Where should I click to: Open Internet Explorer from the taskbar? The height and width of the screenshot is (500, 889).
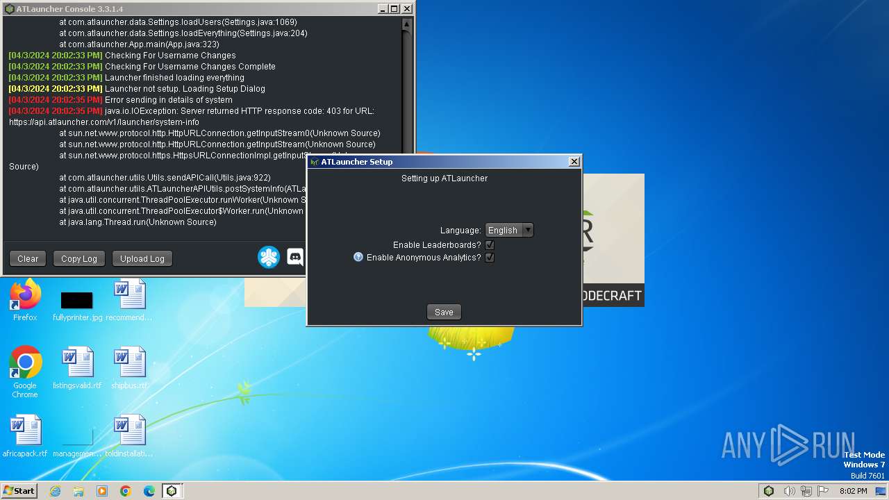pyautogui.click(x=55, y=491)
